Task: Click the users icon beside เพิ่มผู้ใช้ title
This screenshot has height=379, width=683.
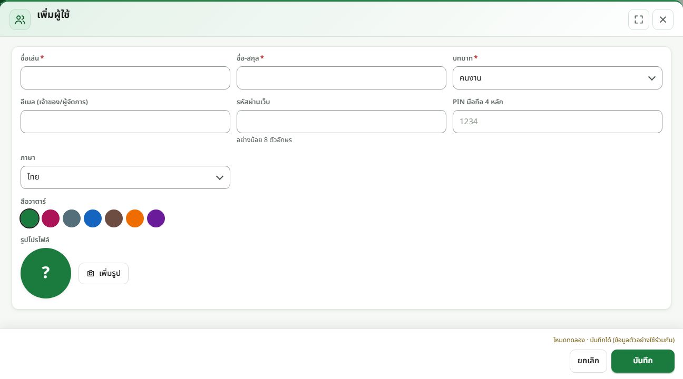Action: tap(20, 20)
